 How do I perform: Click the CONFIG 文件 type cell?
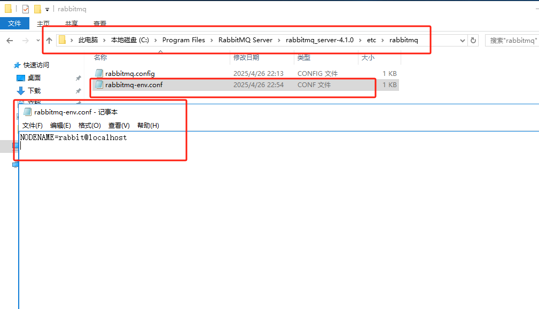tap(317, 74)
